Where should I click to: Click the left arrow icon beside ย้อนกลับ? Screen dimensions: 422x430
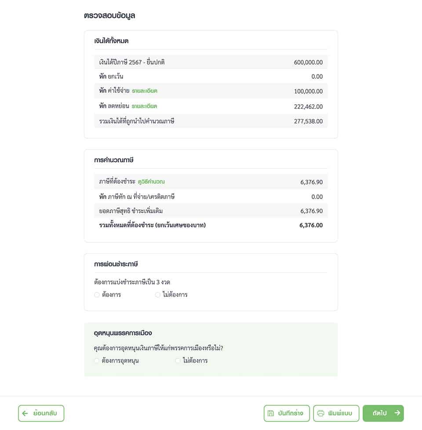[x=25, y=413]
